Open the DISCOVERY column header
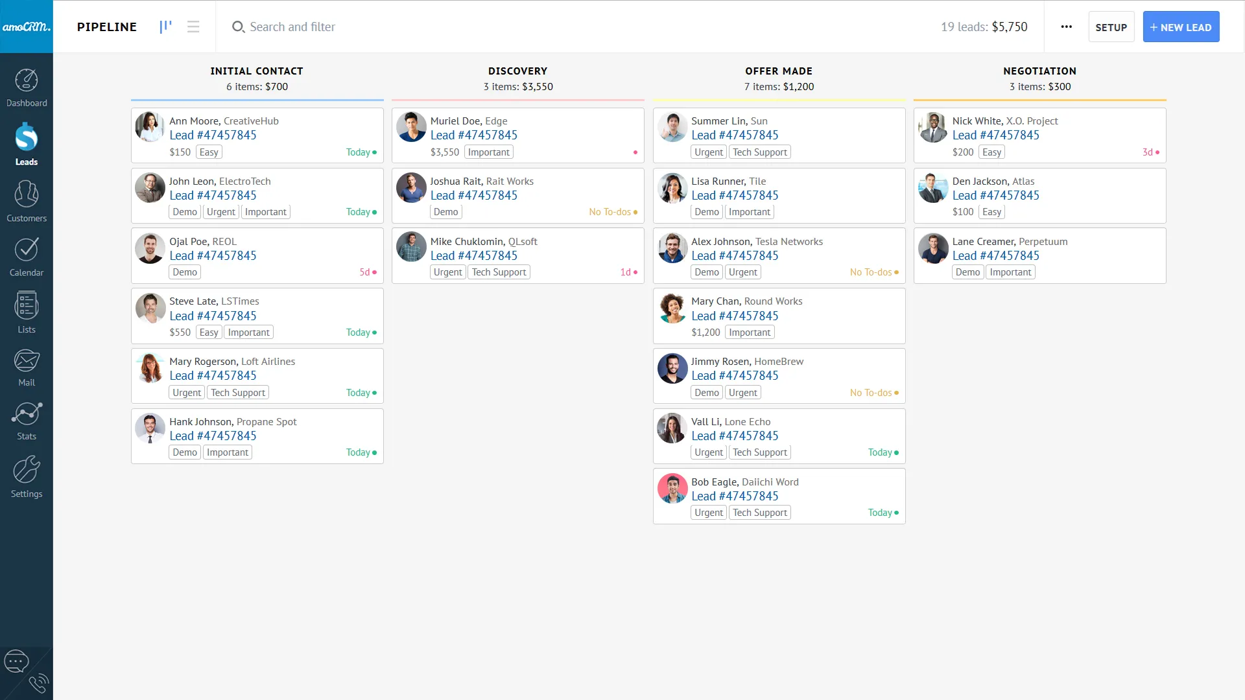 (x=517, y=71)
